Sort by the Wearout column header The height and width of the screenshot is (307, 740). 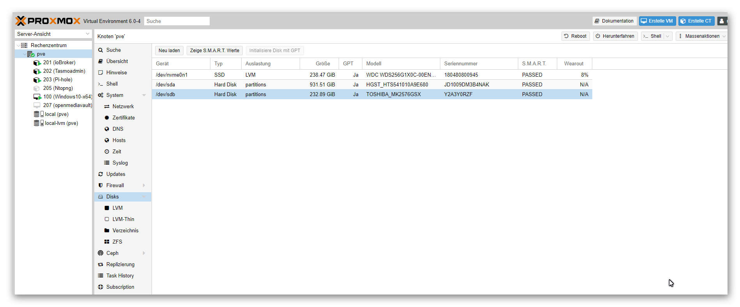575,64
